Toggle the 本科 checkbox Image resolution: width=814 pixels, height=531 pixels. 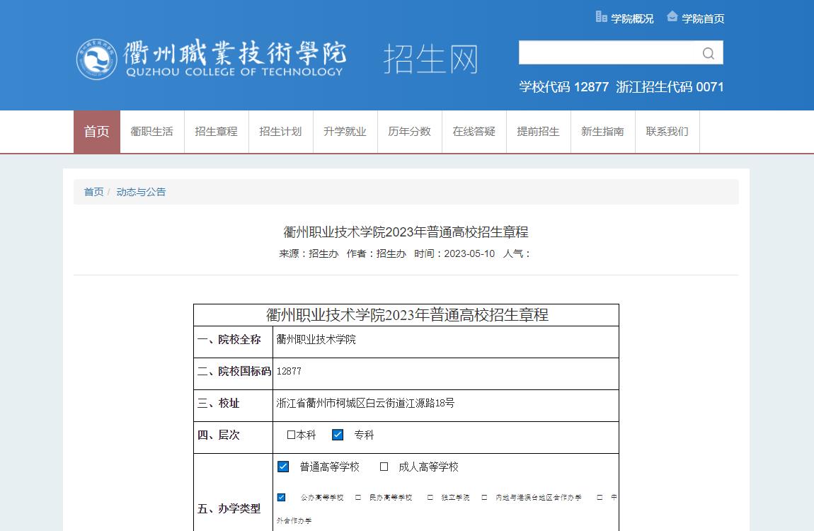[x=291, y=435]
